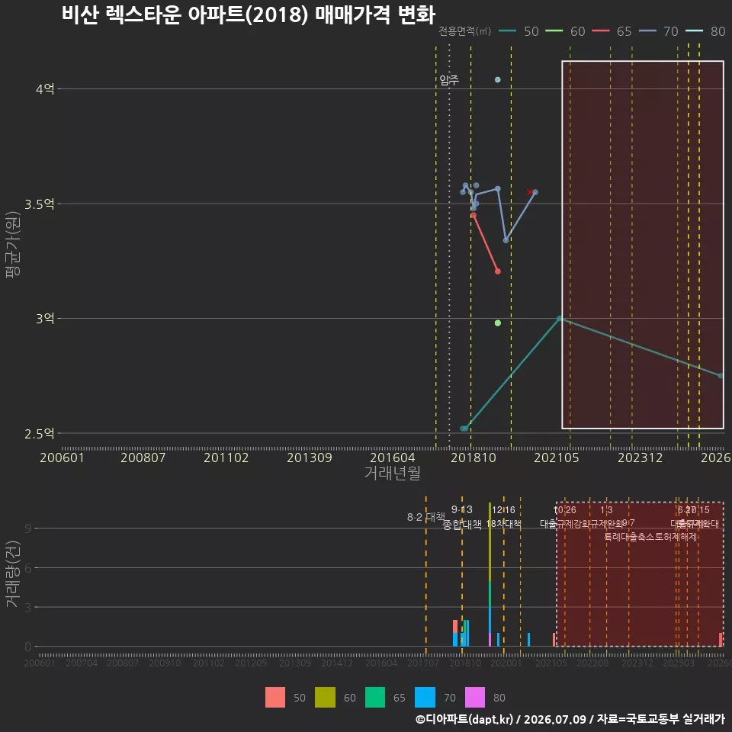Viewport: 732px width, 732px height.
Task: Click the 3 label on the volume y-axis
Action: 28,608
